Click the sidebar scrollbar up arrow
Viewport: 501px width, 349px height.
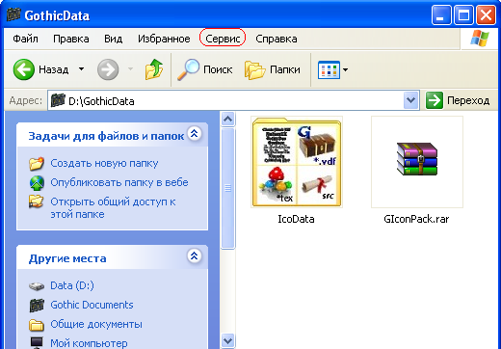227,119
